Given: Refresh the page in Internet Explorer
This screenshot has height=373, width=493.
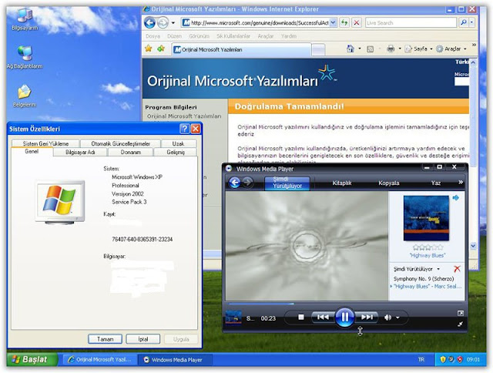Looking at the screenshot, I should tap(344, 22).
